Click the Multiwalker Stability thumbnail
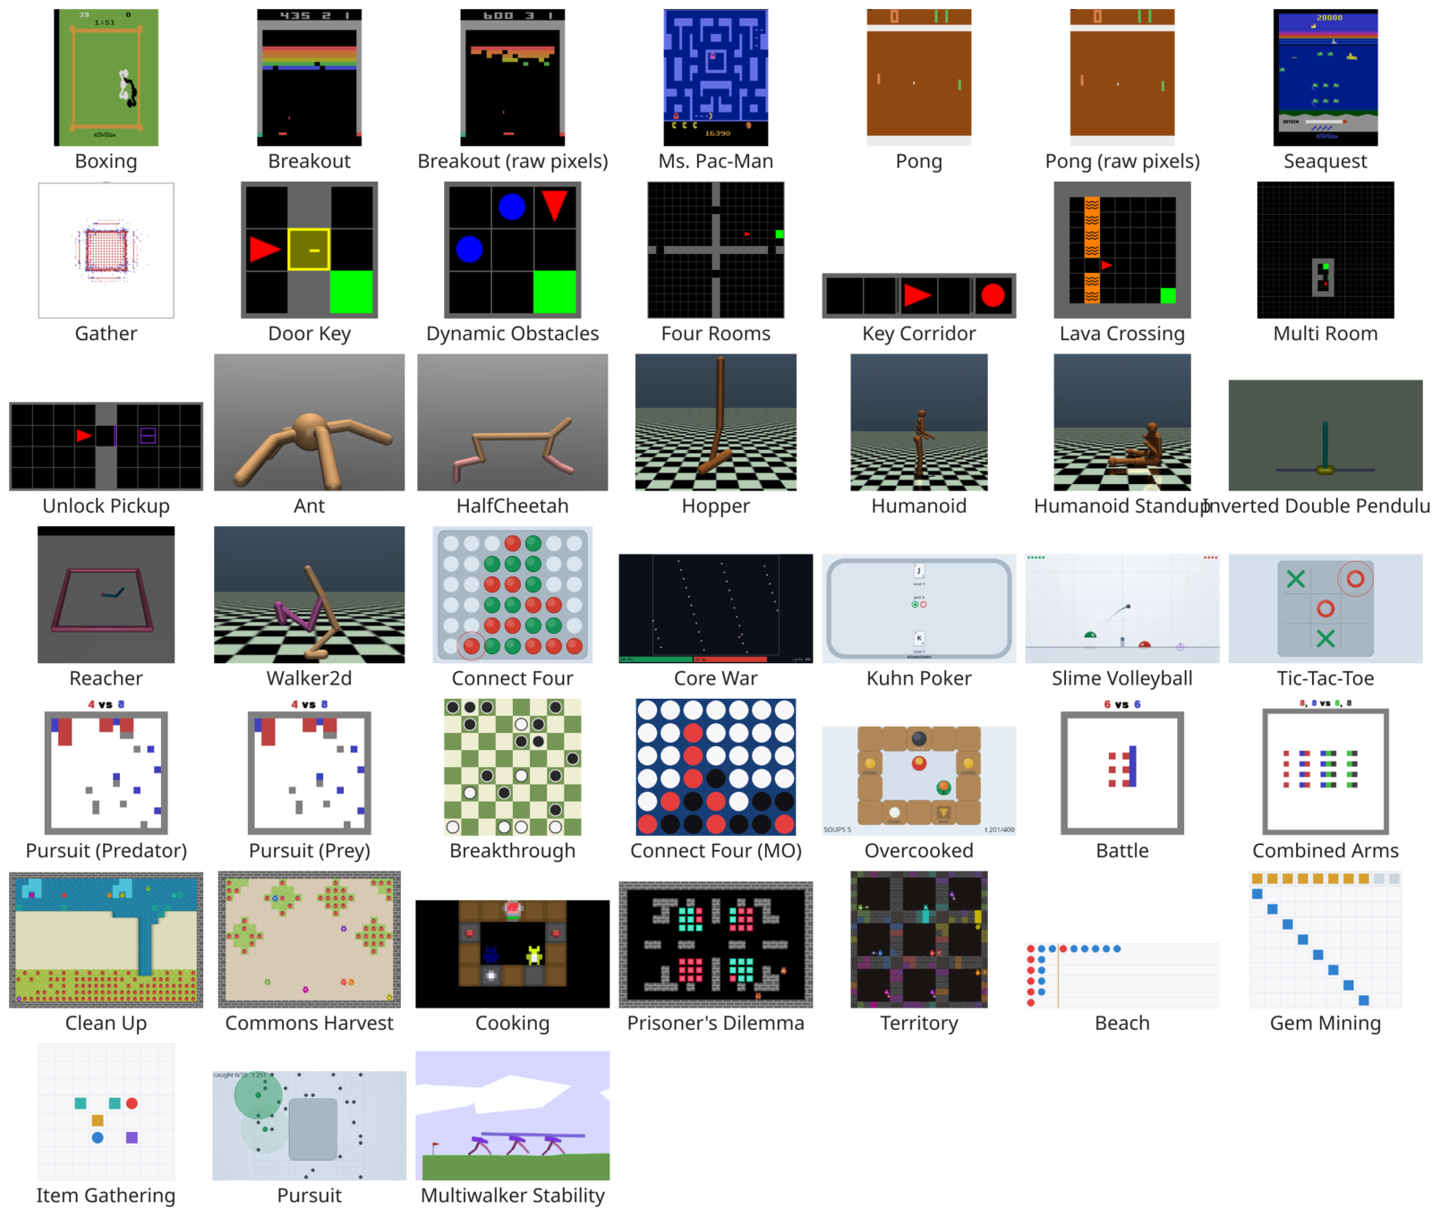1432x1217 pixels. point(513,1116)
